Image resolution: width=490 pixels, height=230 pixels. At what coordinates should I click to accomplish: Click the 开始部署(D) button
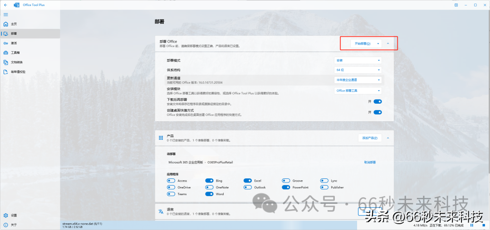tap(362, 43)
